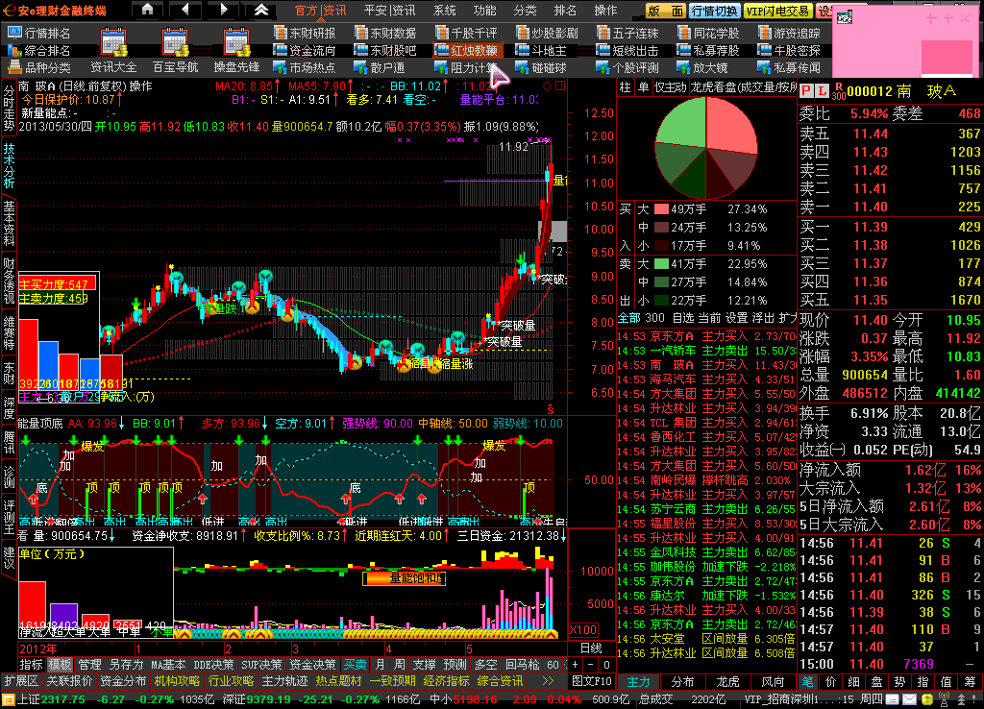
Task: Click 另存为 in indicator bar
Action: 126,665
